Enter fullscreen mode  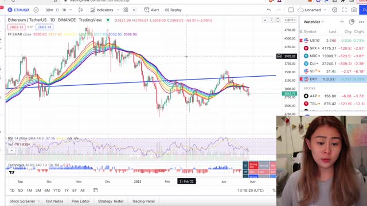[345, 10]
